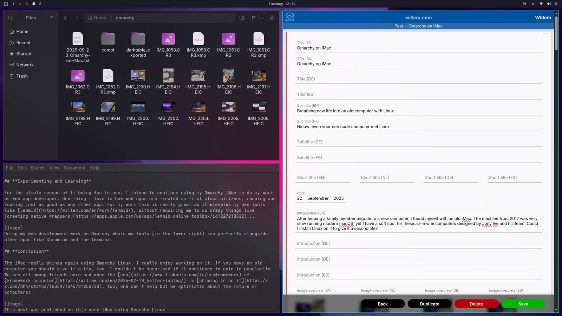Open the Files hamburger menu
562x316 pixels.
click(x=52, y=18)
